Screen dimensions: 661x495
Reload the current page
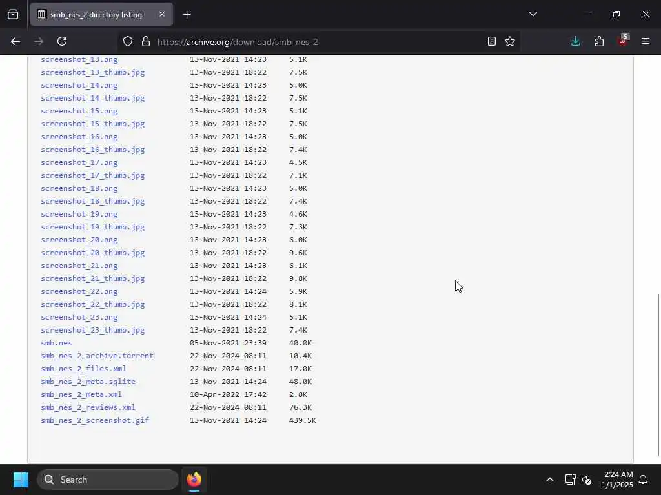[x=62, y=42]
